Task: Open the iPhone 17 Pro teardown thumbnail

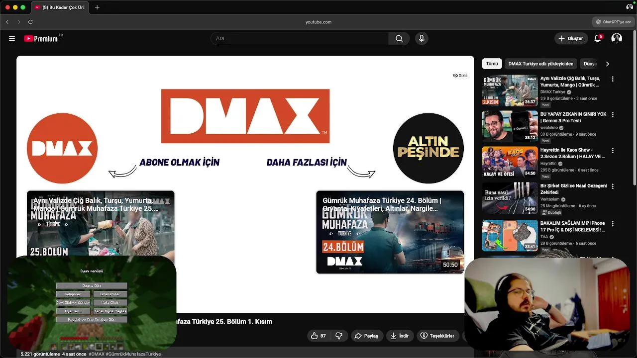Action: click(x=510, y=236)
